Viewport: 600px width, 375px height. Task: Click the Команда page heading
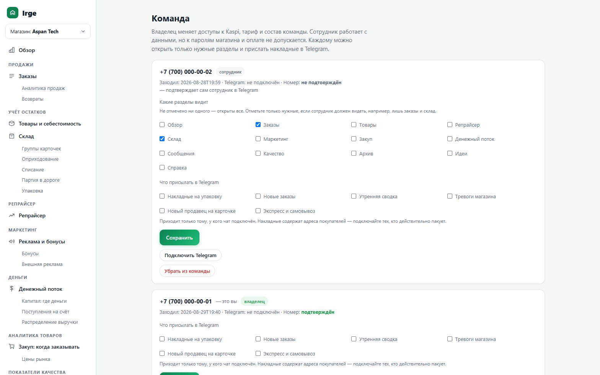[x=171, y=18]
